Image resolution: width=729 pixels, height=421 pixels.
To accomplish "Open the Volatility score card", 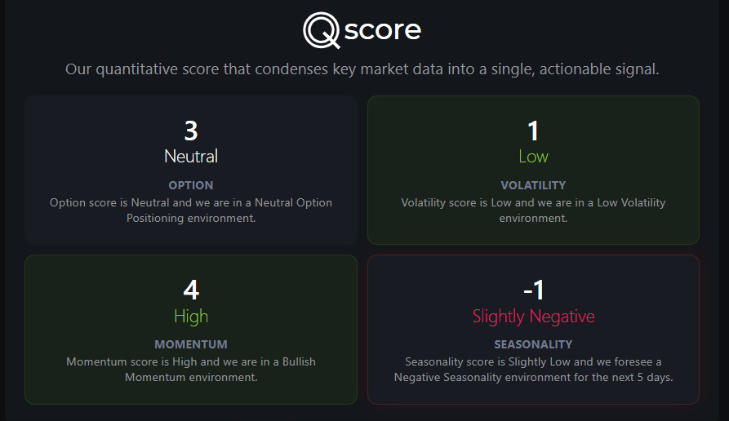I will pyautogui.click(x=533, y=170).
